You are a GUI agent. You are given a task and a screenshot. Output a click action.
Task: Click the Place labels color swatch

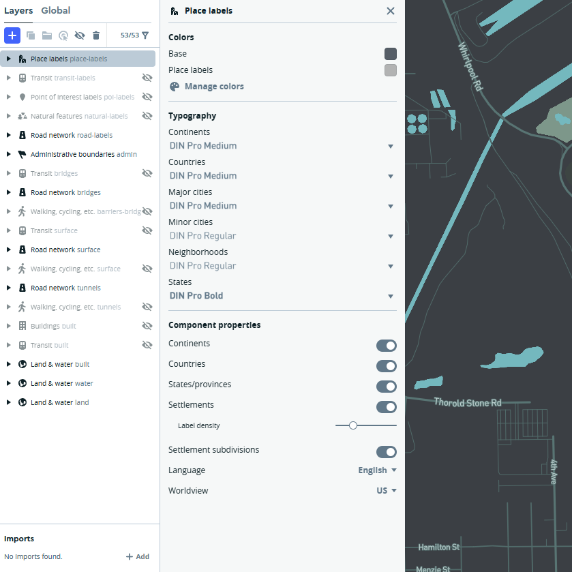390,70
